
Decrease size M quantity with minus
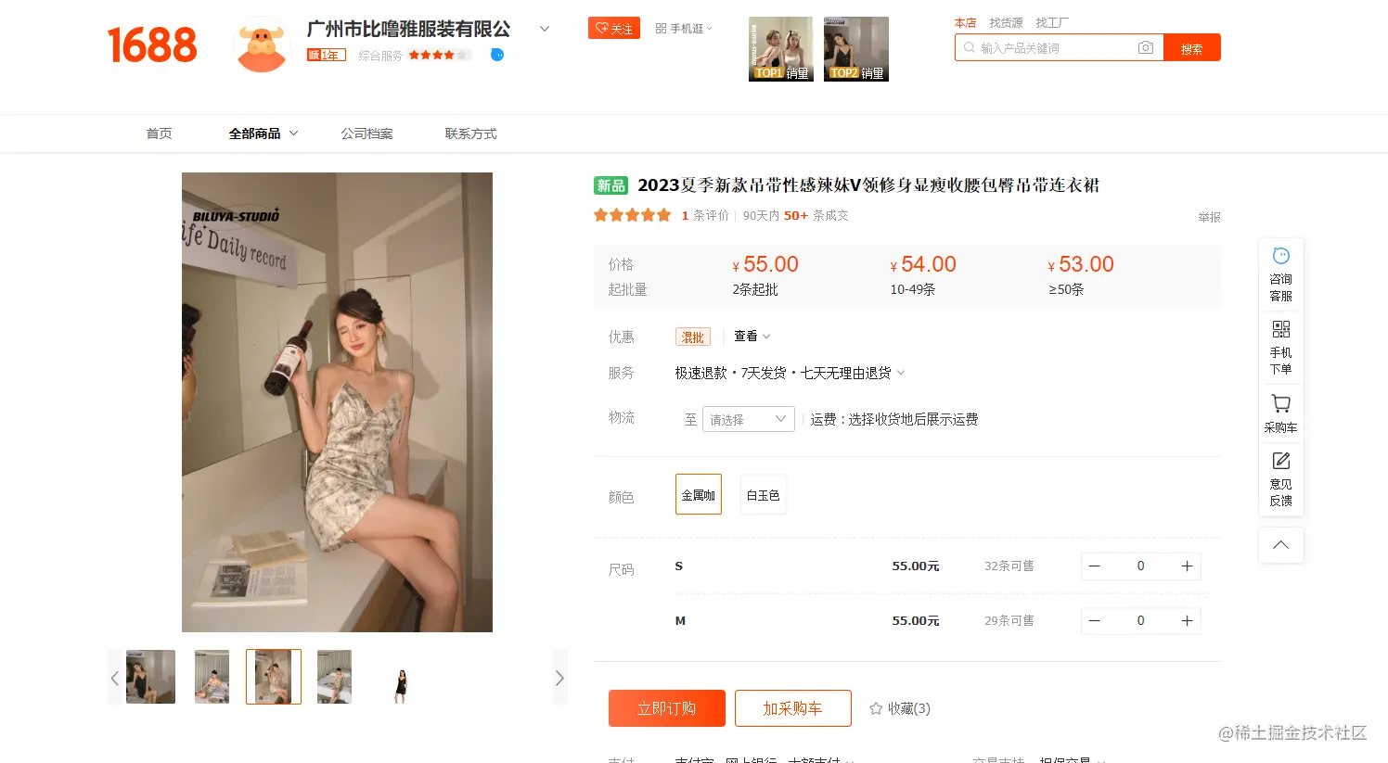pyautogui.click(x=1095, y=621)
